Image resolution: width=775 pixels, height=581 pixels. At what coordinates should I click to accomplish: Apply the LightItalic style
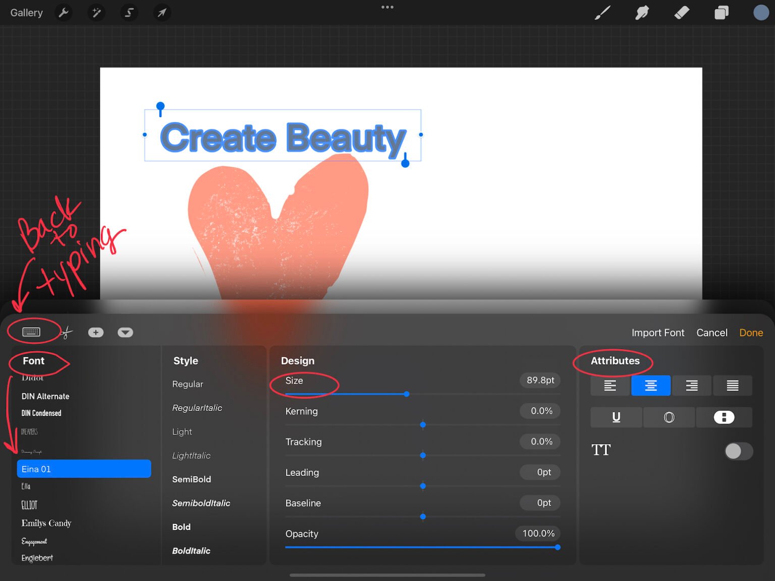tap(191, 455)
